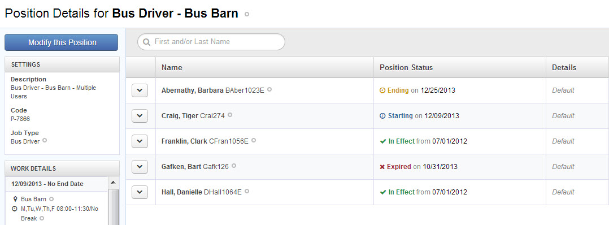Click the circle icon beside Bus Barn location
The image size is (609, 225).
51,198
